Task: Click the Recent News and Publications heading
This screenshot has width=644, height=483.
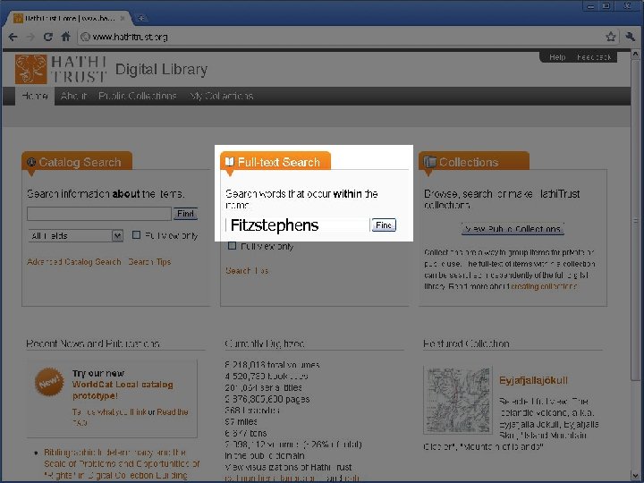Action: [93, 343]
